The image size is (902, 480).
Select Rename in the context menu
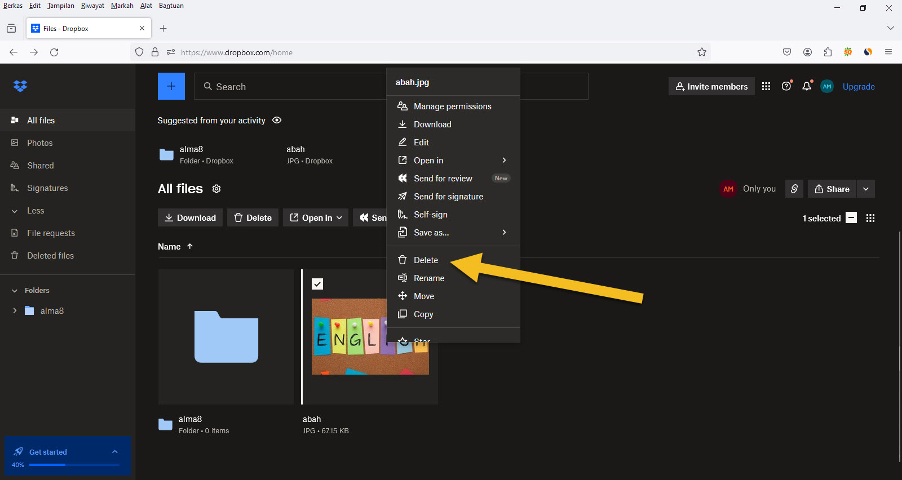tap(428, 278)
